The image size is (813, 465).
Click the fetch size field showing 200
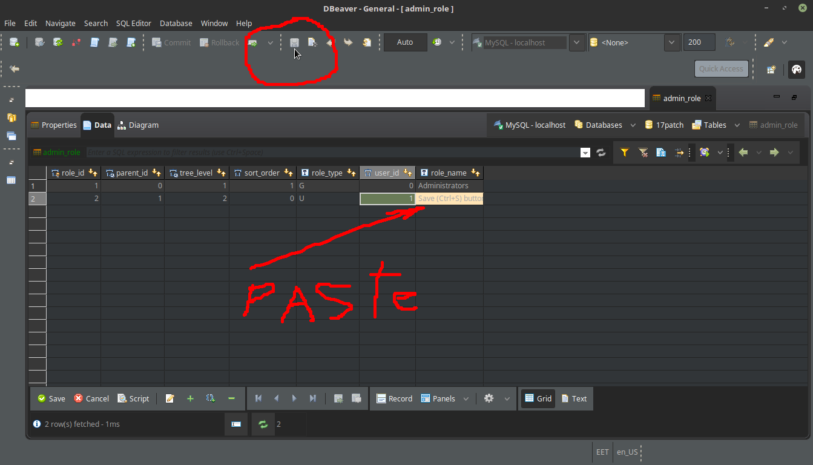[699, 42]
